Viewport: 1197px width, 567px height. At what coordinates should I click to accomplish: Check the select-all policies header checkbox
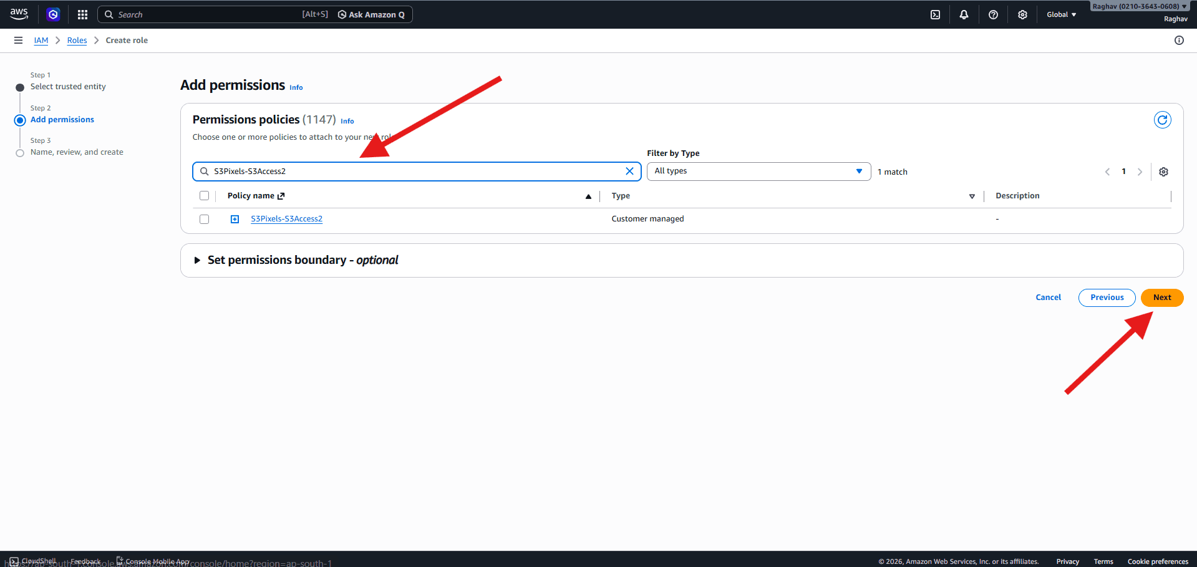204,195
